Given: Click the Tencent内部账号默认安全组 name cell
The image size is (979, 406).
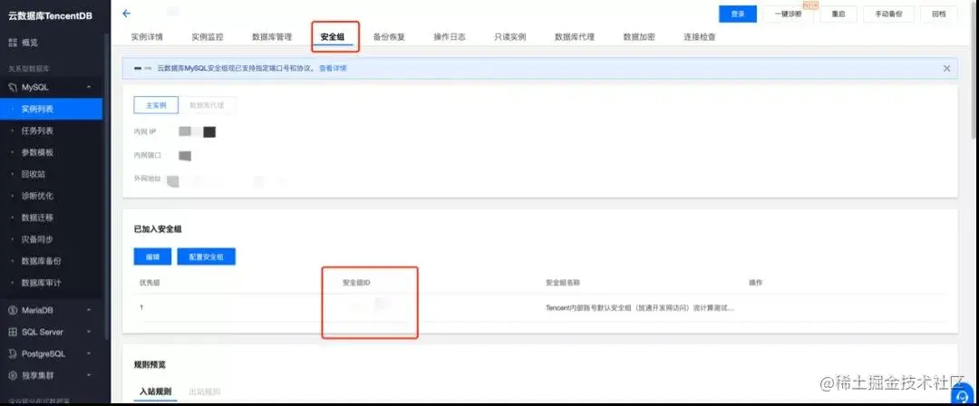Looking at the screenshot, I should [x=640, y=308].
